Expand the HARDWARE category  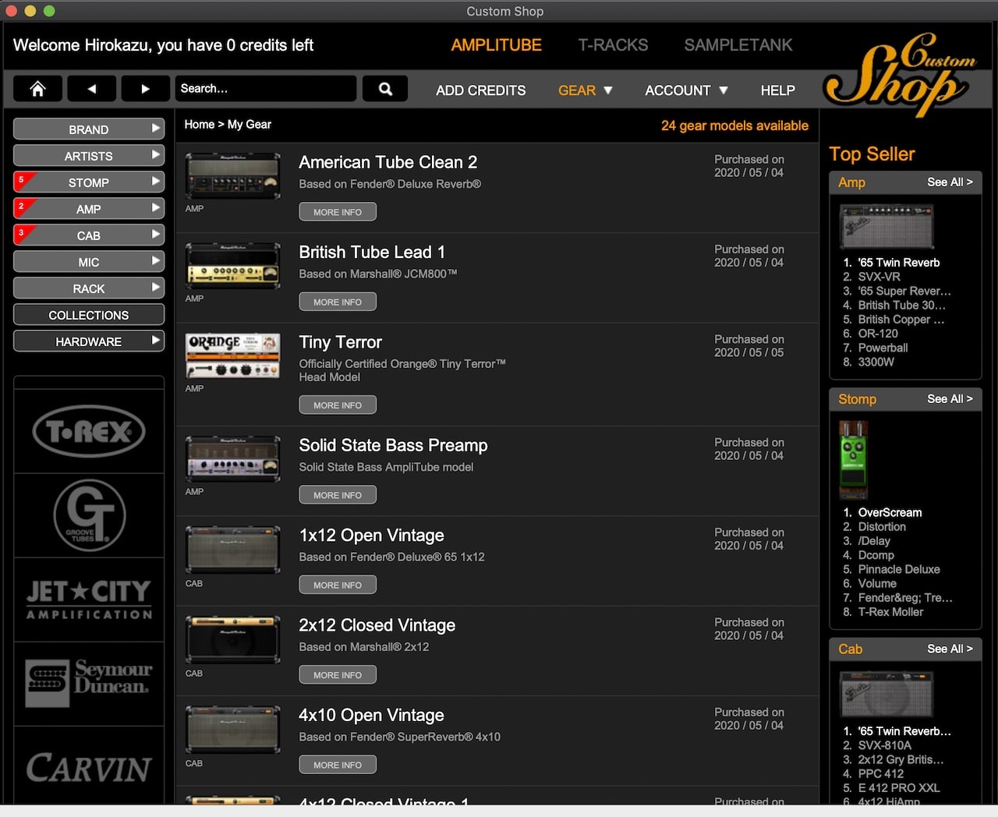coord(89,341)
